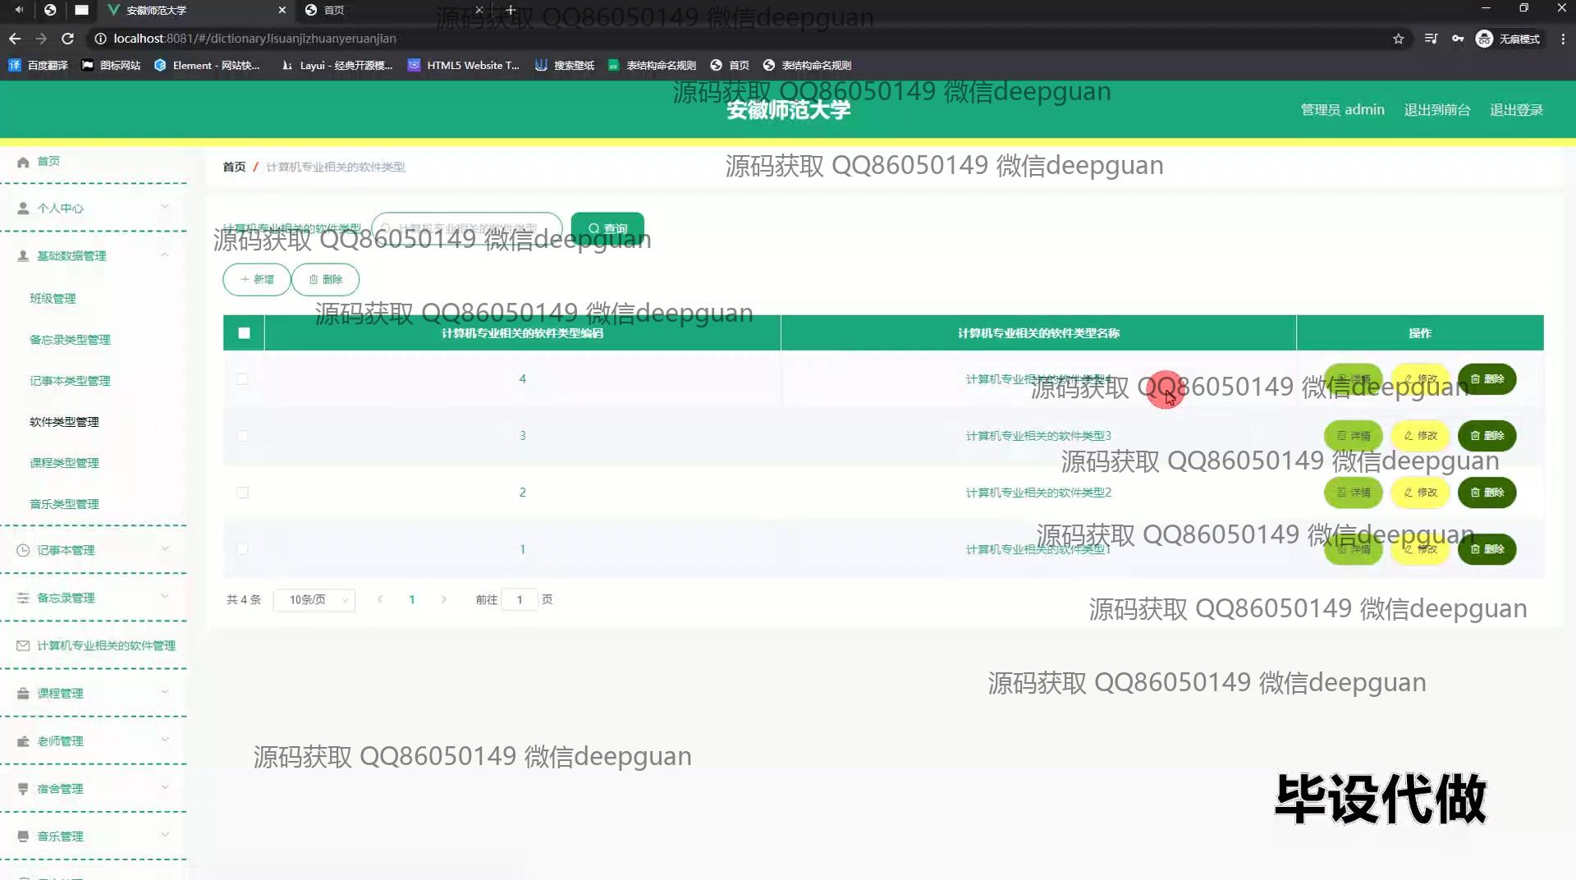Open the 10条/页 page size dropdown

pyautogui.click(x=314, y=600)
